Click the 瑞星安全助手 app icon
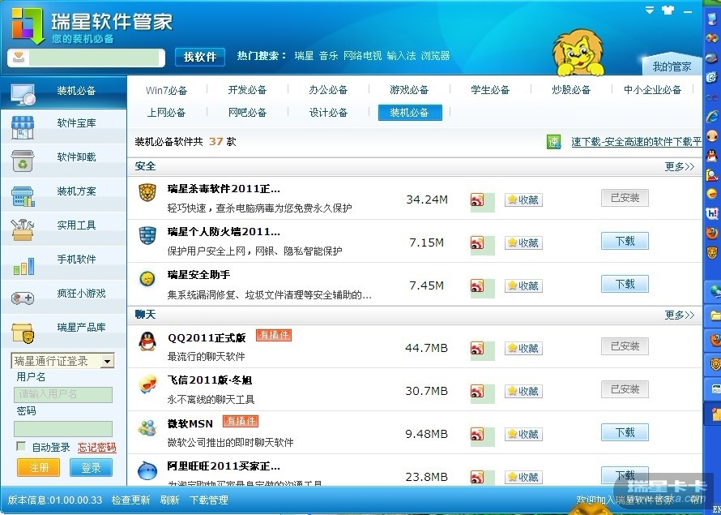721x515 pixels. (147, 279)
